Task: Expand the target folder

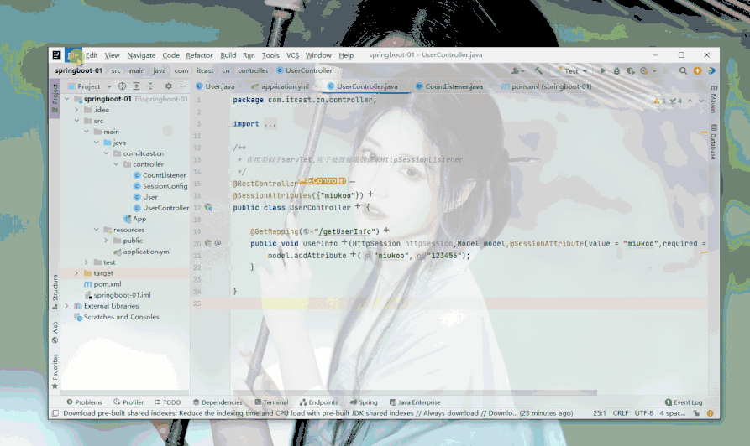Action: pos(76,273)
